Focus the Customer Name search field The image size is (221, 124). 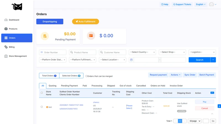click(112, 52)
